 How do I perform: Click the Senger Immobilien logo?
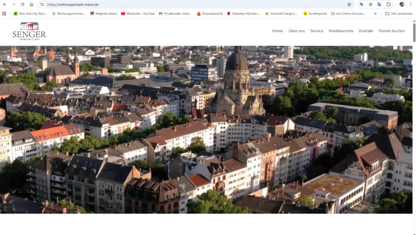[29, 31]
